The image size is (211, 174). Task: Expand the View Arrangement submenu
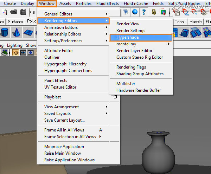[x=79, y=107]
